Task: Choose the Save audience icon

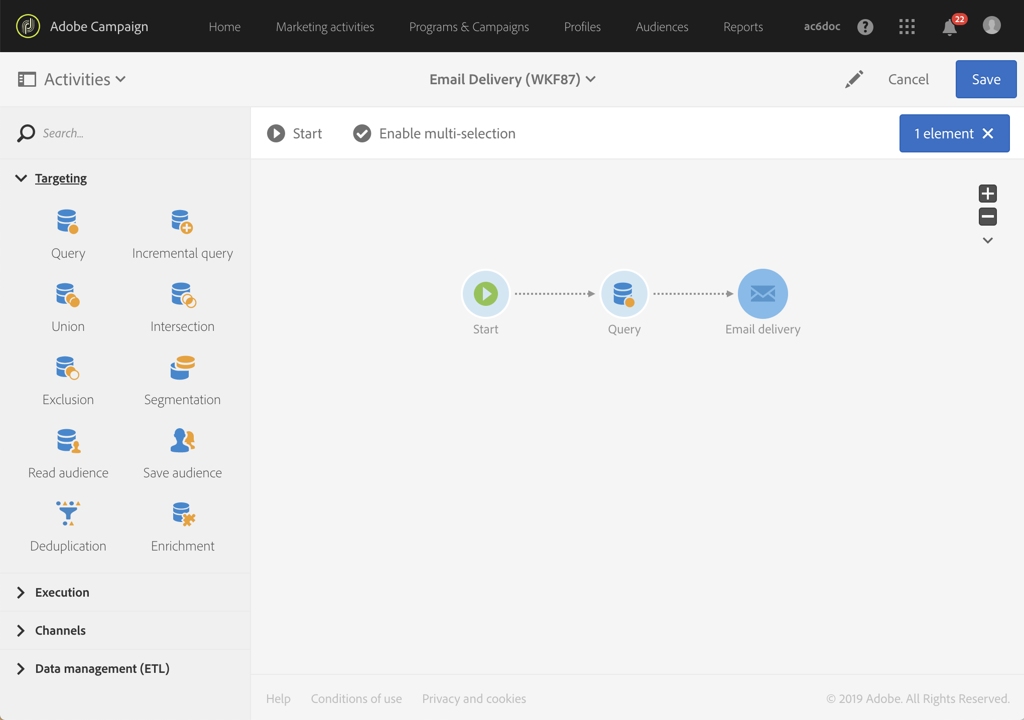Action: tap(182, 441)
